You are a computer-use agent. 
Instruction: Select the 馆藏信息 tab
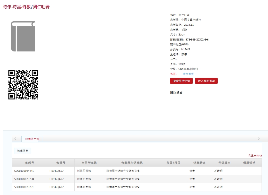point(22,151)
